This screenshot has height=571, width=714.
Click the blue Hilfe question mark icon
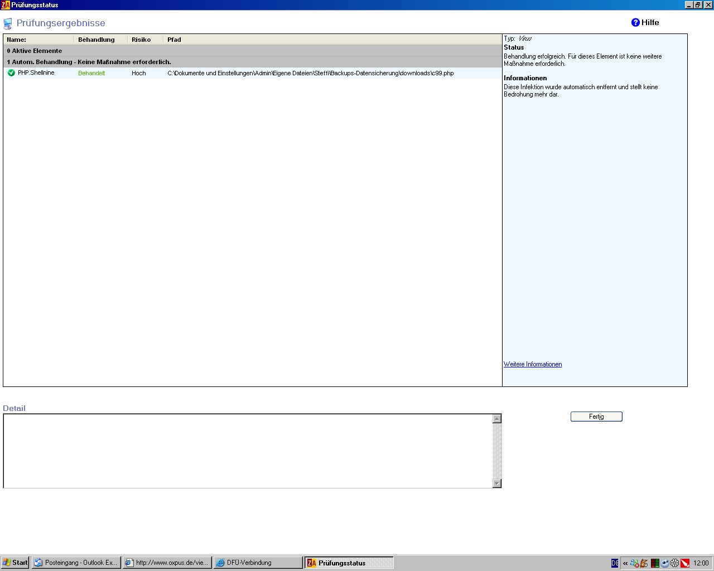coord(635,22)
